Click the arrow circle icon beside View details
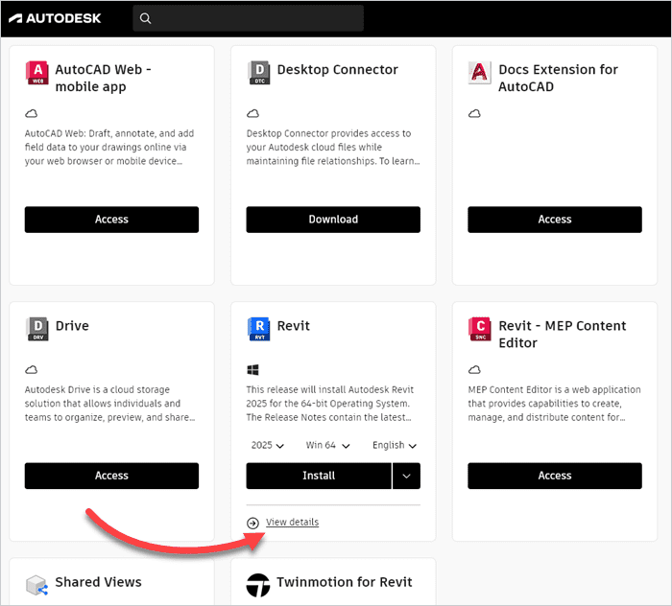 coord(252,523)
